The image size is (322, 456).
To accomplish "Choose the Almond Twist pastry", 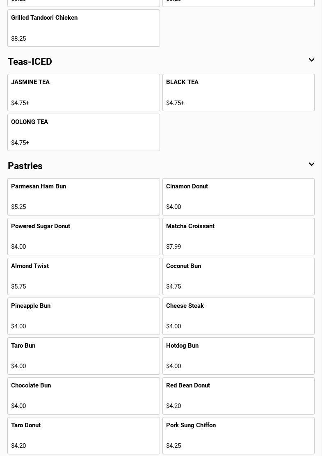I will 84,276.
